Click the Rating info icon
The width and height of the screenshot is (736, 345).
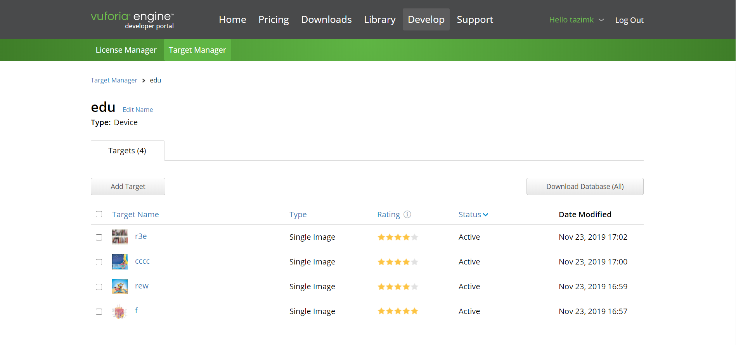pos(407,214)
